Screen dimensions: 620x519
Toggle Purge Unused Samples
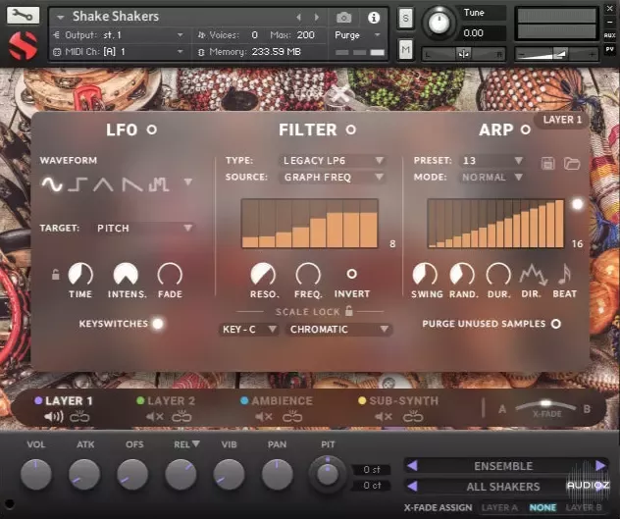click(556, 324)
